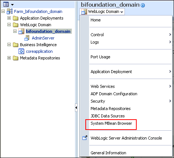Expand the Security submenu arrow
Viewport: 174px width, 158px height.
click(x=170, y=101)
